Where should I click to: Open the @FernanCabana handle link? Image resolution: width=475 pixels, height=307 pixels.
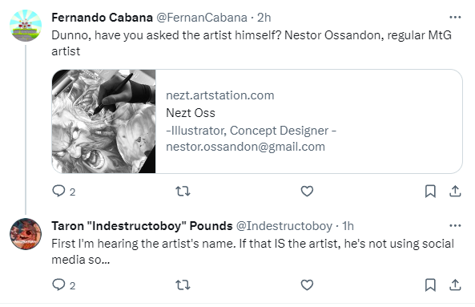202,18
